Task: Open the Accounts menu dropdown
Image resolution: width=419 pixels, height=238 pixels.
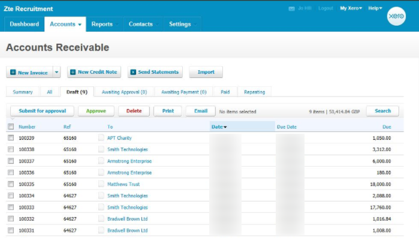Action: pyautogui.click(x=65, y=24)
